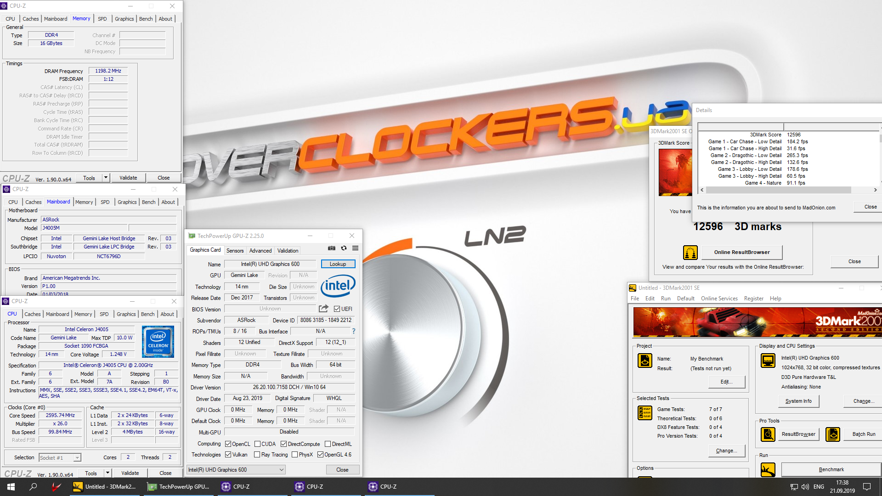Screen dimensions: 882x496
Task: Click the Benchmark button in 3DMark2001
Action: coord(831,469)
